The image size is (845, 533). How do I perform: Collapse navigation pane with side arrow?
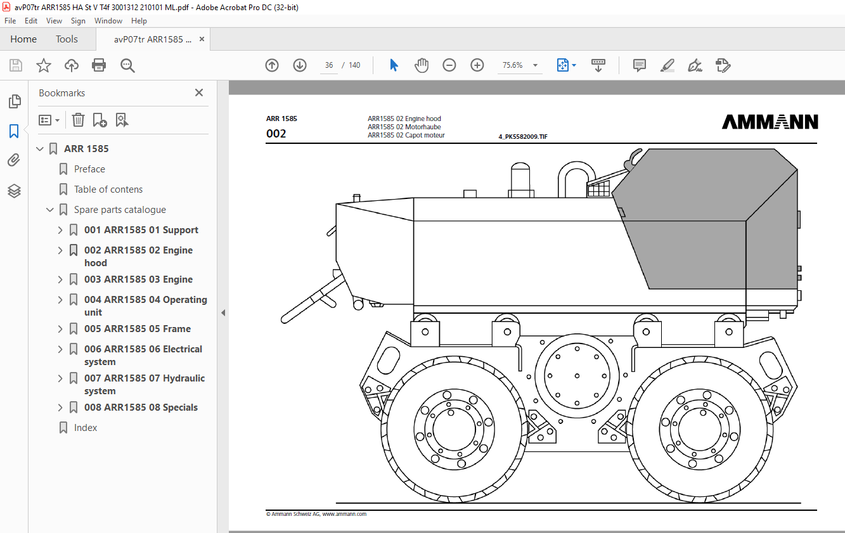tap(223, 312)
